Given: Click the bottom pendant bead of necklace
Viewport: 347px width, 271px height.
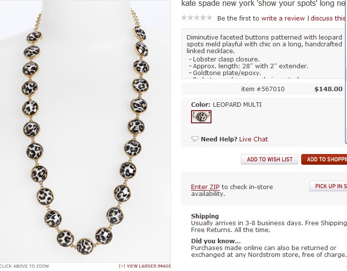Looking at the screenshot, I should 85,247.
